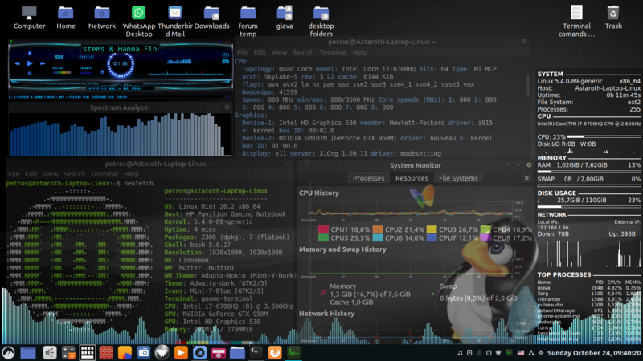Open Edit menu in neofetch terminal window
643x361 pixels.
point(31,174)
